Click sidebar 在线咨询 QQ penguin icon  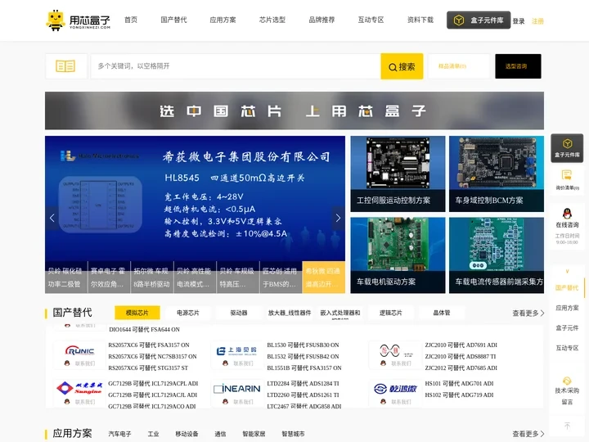click(567, 214)
